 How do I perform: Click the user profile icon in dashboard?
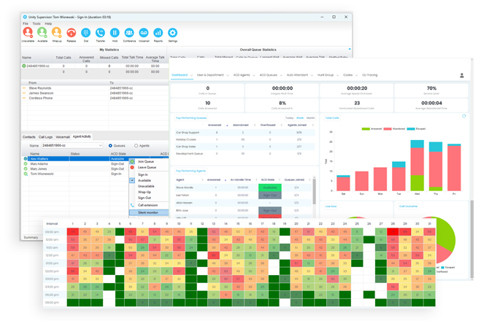pyautogui.click(x=462, y=76)
